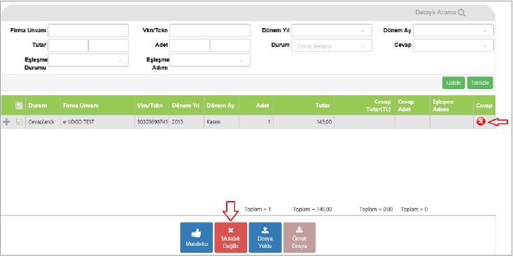513x257 pixels.
Task: Open the Cevap filter dropdown
Action: pyautogui.click(x=453, y=46)
